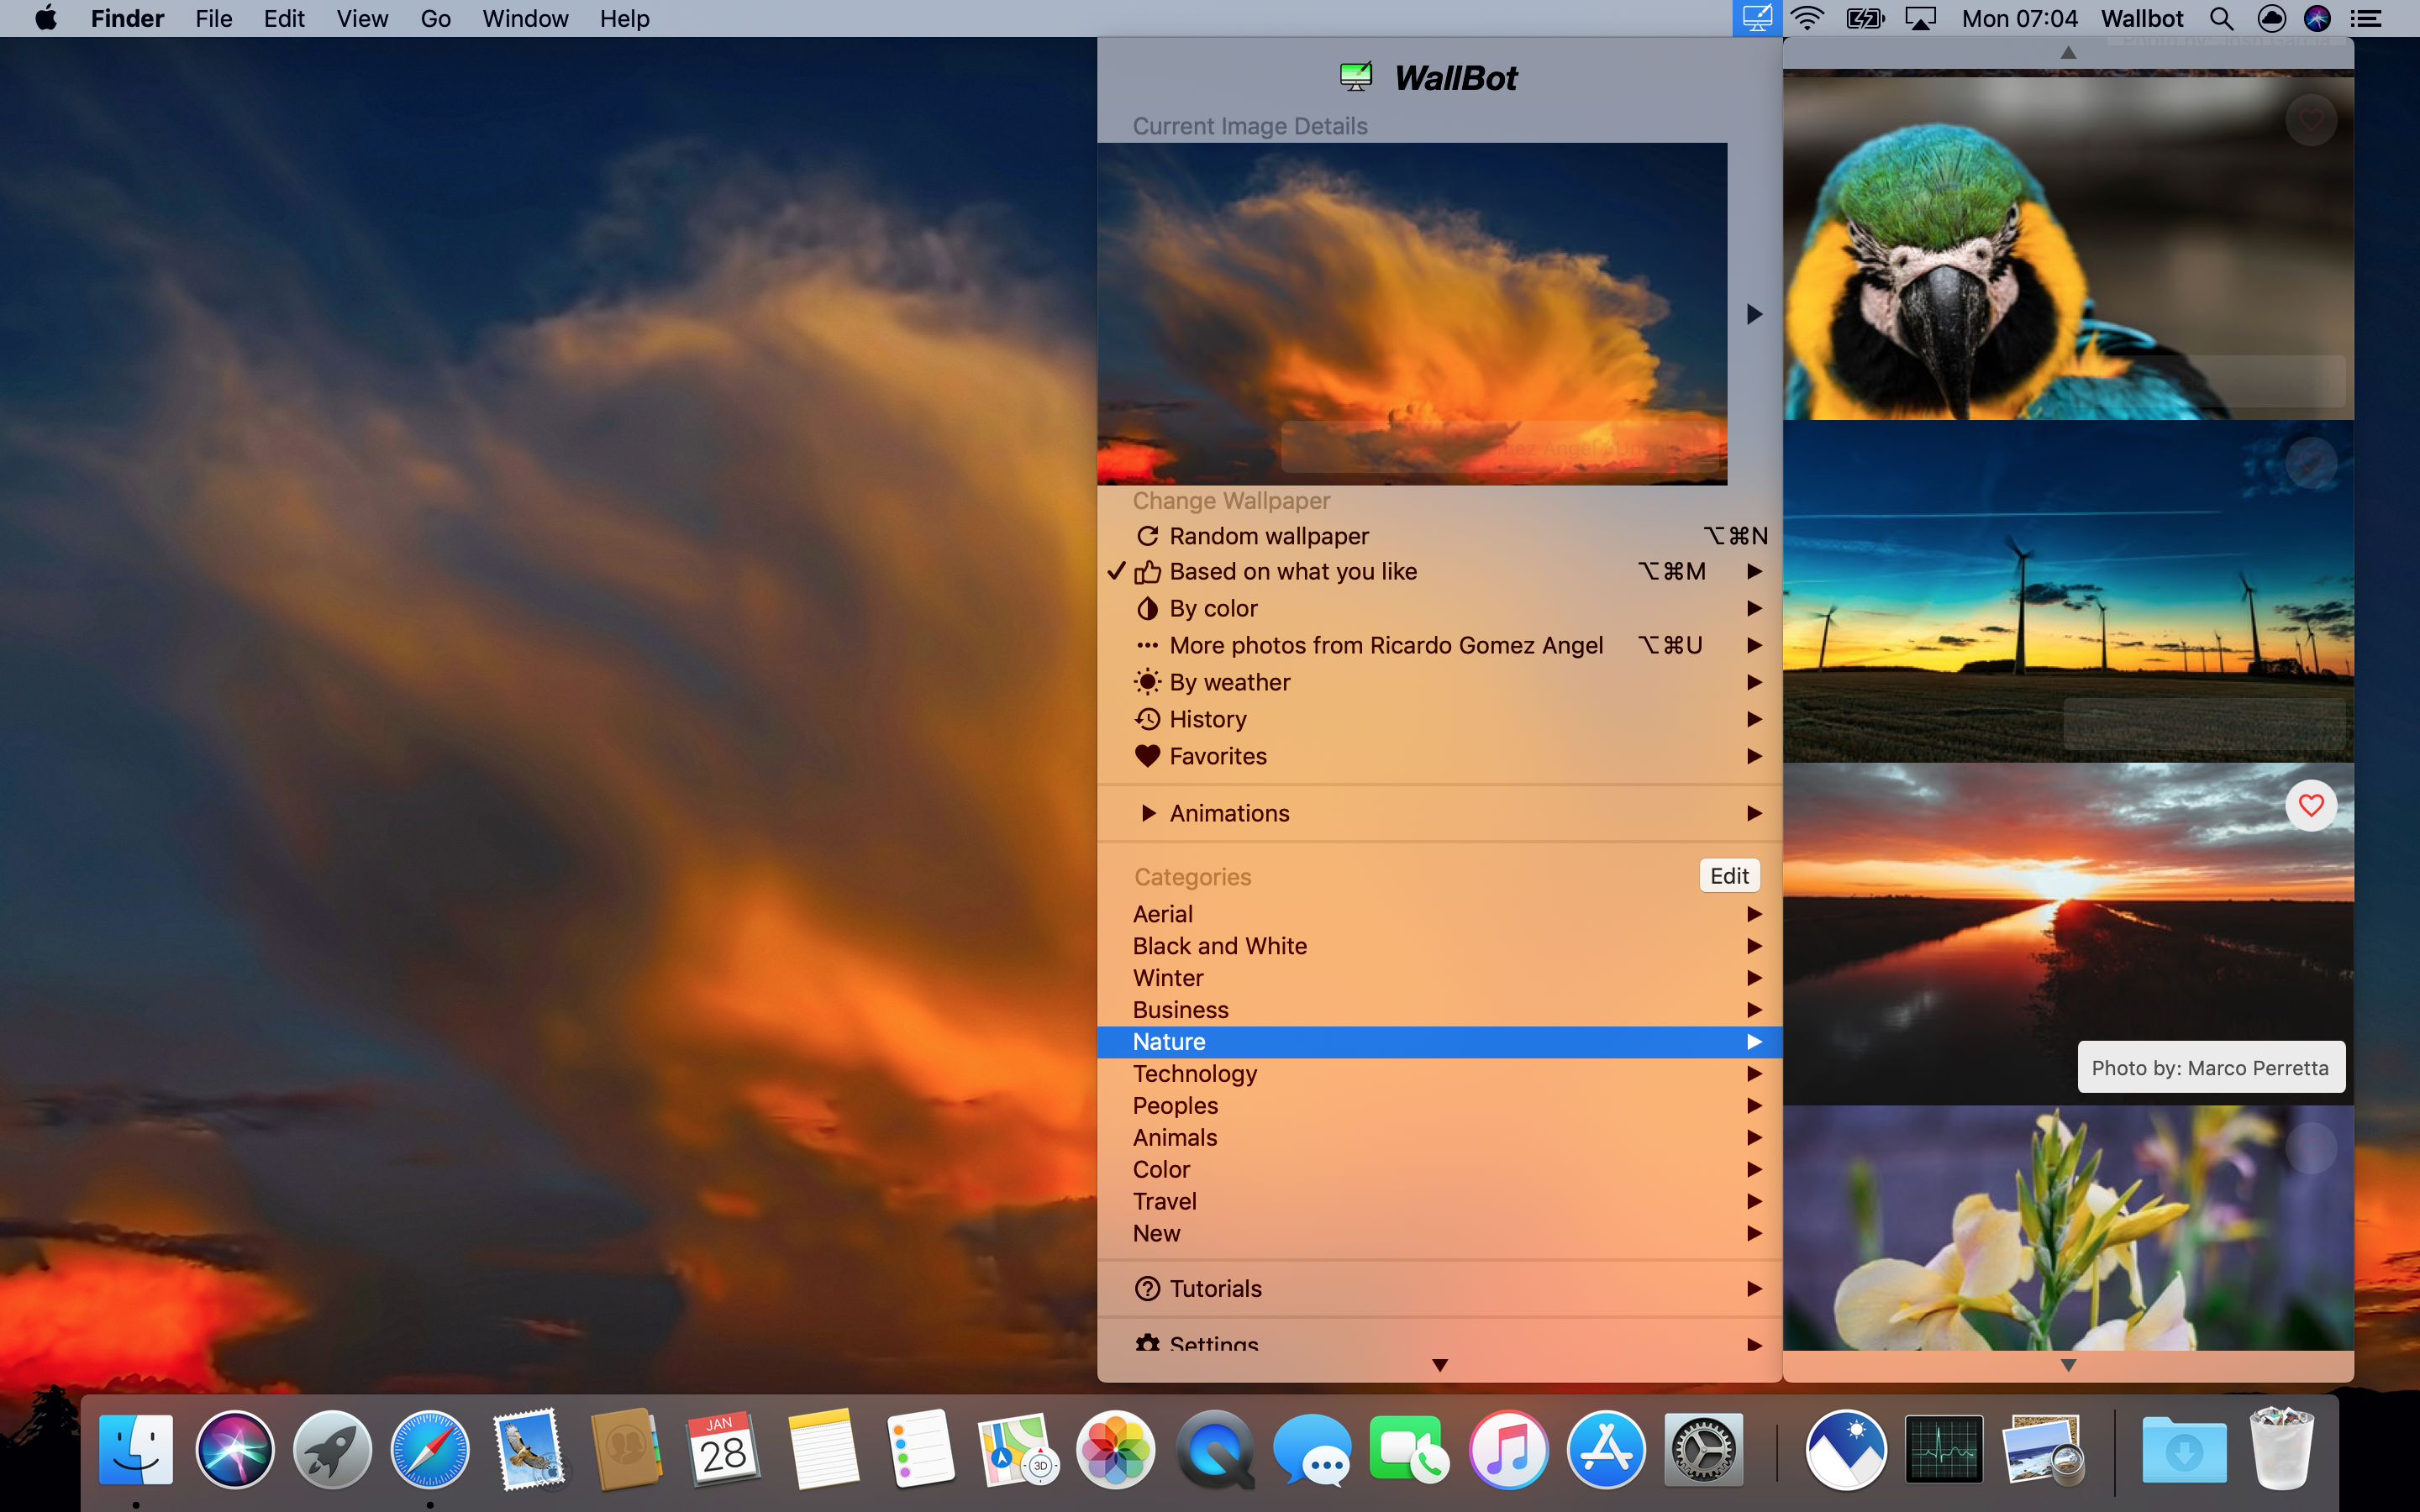Open Spotlight search magnifier
This screenshot has width=2420, height=1512.
2221,18
